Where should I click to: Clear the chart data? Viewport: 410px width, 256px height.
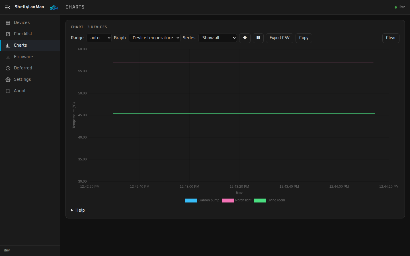click(x=391, y=38)
